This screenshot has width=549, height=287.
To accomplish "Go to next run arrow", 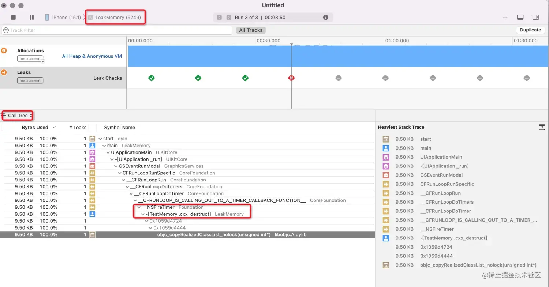I will (x=229, y=18).
